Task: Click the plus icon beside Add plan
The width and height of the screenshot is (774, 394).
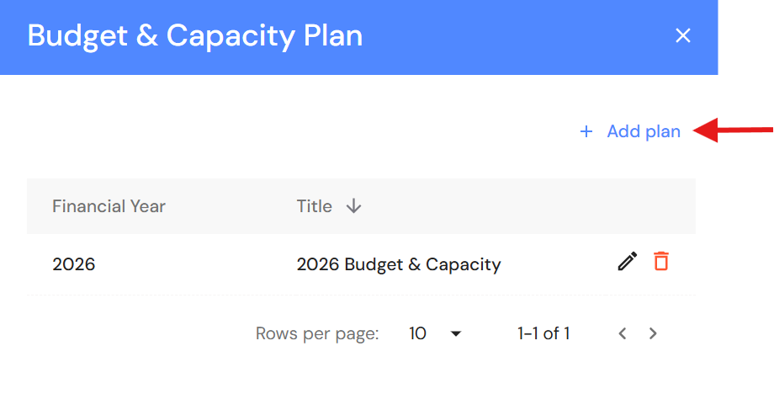Action: pos(586,131)
